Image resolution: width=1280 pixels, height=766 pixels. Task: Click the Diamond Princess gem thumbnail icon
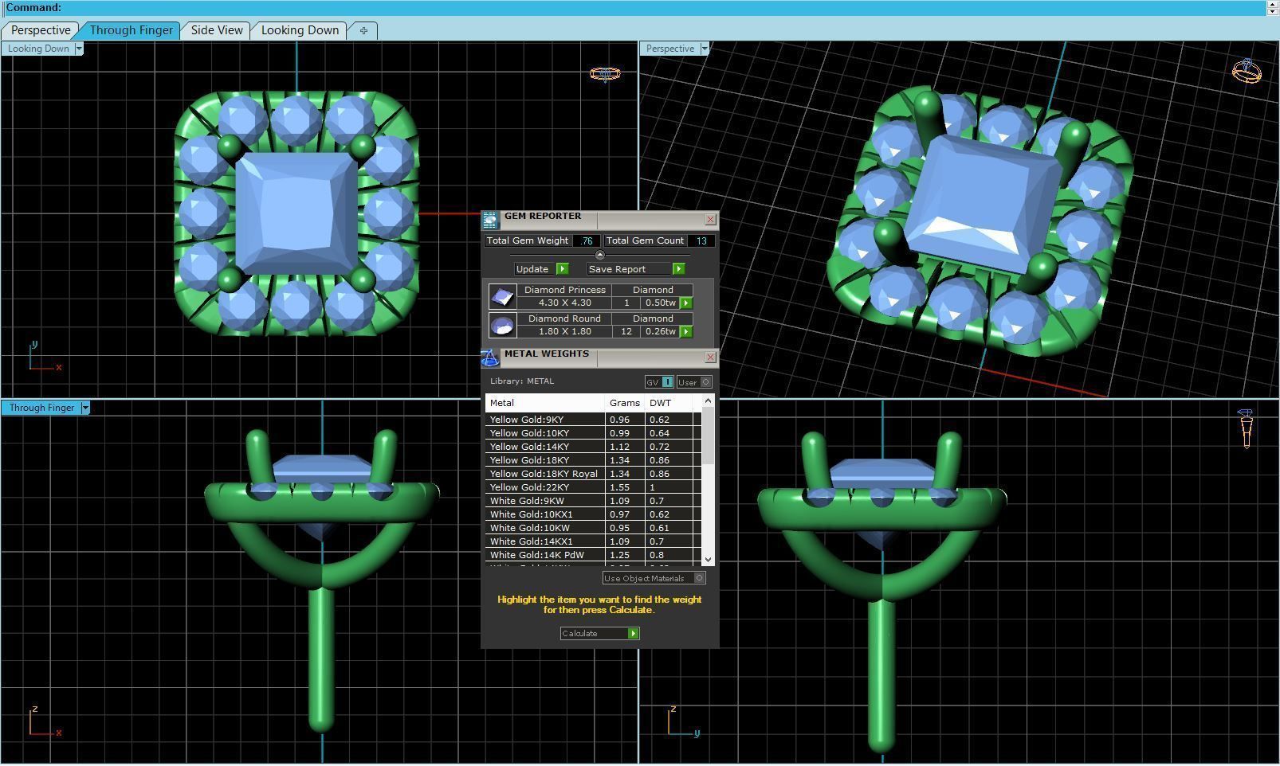pos(502,297)
